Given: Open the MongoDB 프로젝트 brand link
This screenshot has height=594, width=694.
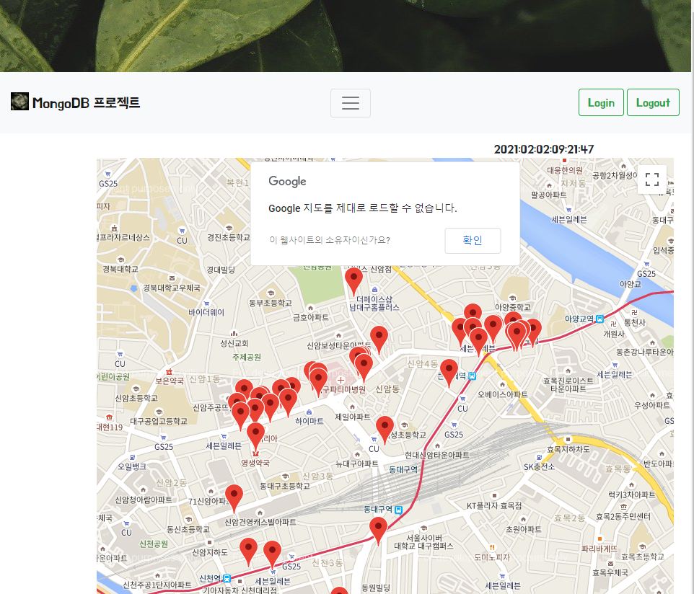Looking at the screenshot, I should pyautogui.click(x=75, y=102).
